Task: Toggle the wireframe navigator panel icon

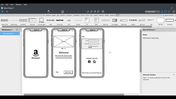Action: [2, 12]
